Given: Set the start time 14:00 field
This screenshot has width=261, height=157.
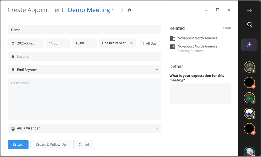Looking at the screenshot, I should (x=58, y=43).
